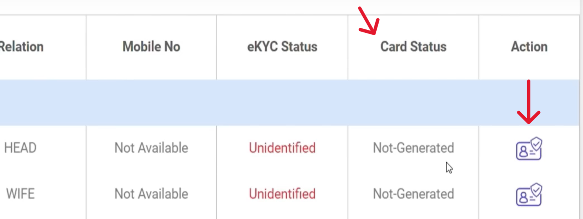Click Not-Generated under Card Status for WIFE

(x=413, y=194)
